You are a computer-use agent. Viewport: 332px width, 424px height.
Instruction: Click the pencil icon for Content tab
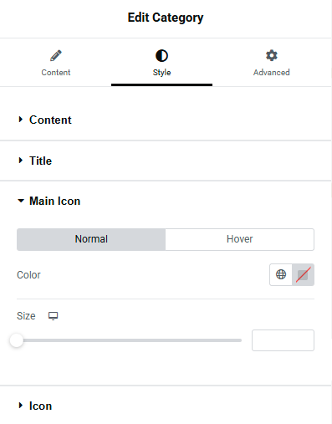[x=56, y=55]
